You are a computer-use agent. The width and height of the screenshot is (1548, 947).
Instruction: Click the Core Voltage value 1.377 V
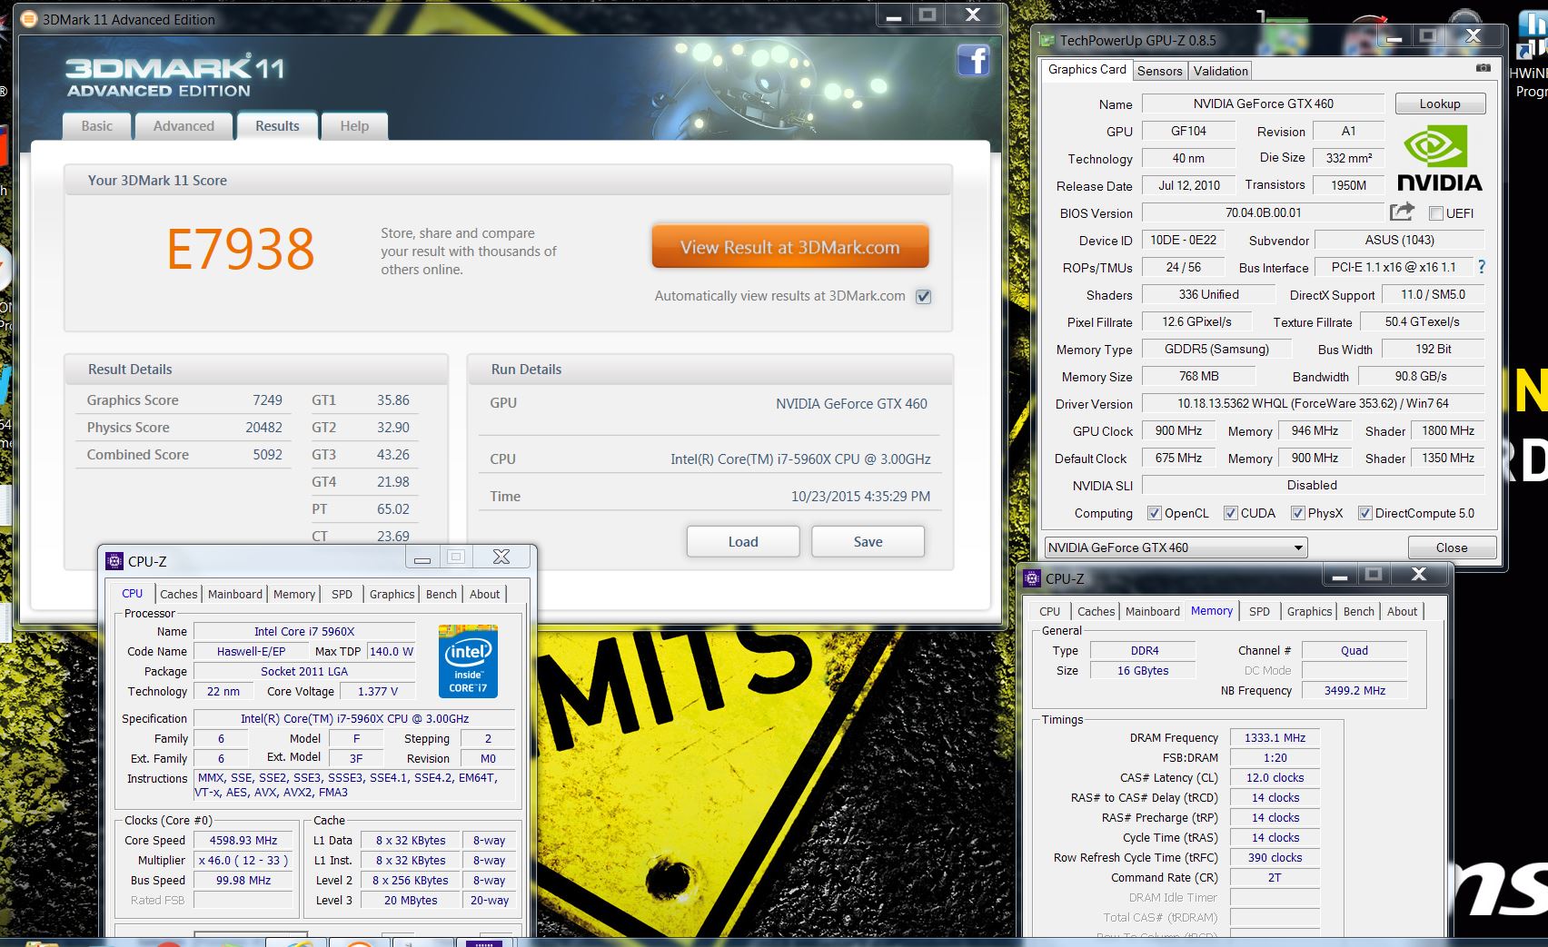coord(377,691)
